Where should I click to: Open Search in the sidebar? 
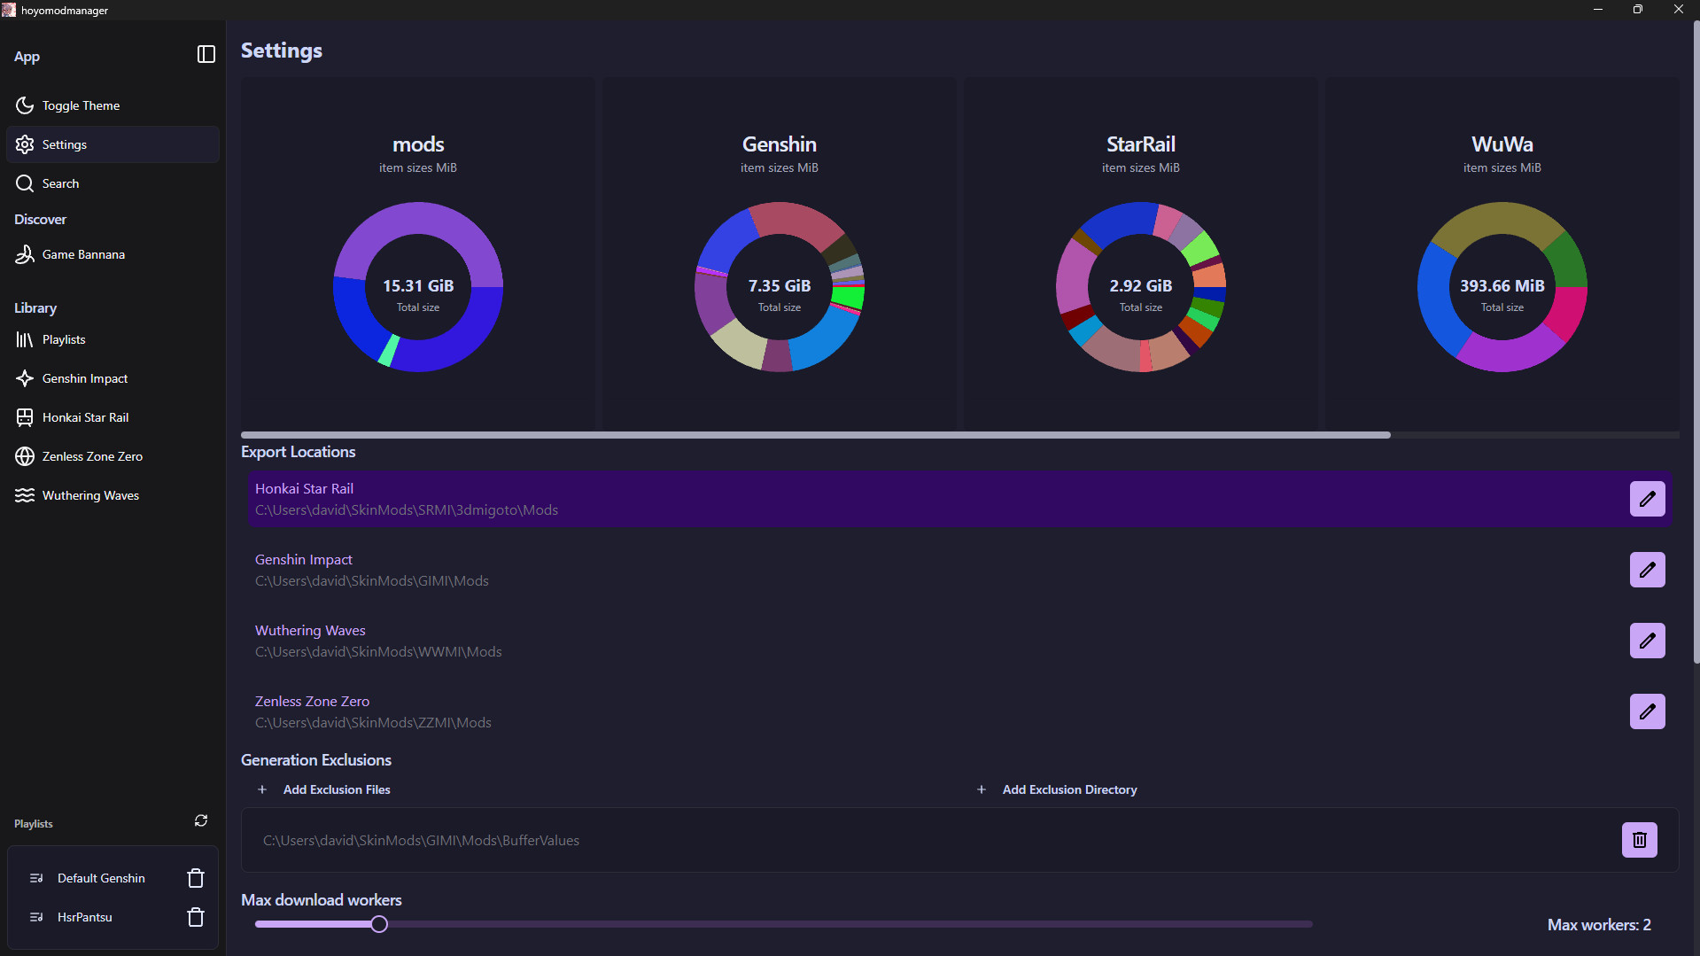tap(60, 183)
